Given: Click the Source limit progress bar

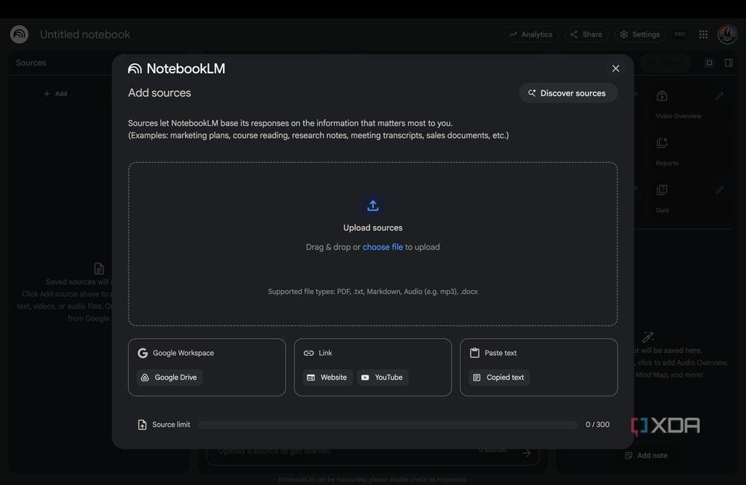Looking at the screenshot, I should 388,425.
